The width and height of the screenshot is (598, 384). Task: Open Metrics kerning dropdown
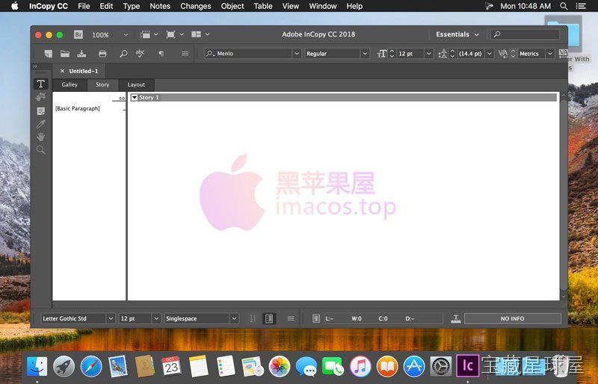click(x=550, y=54)
